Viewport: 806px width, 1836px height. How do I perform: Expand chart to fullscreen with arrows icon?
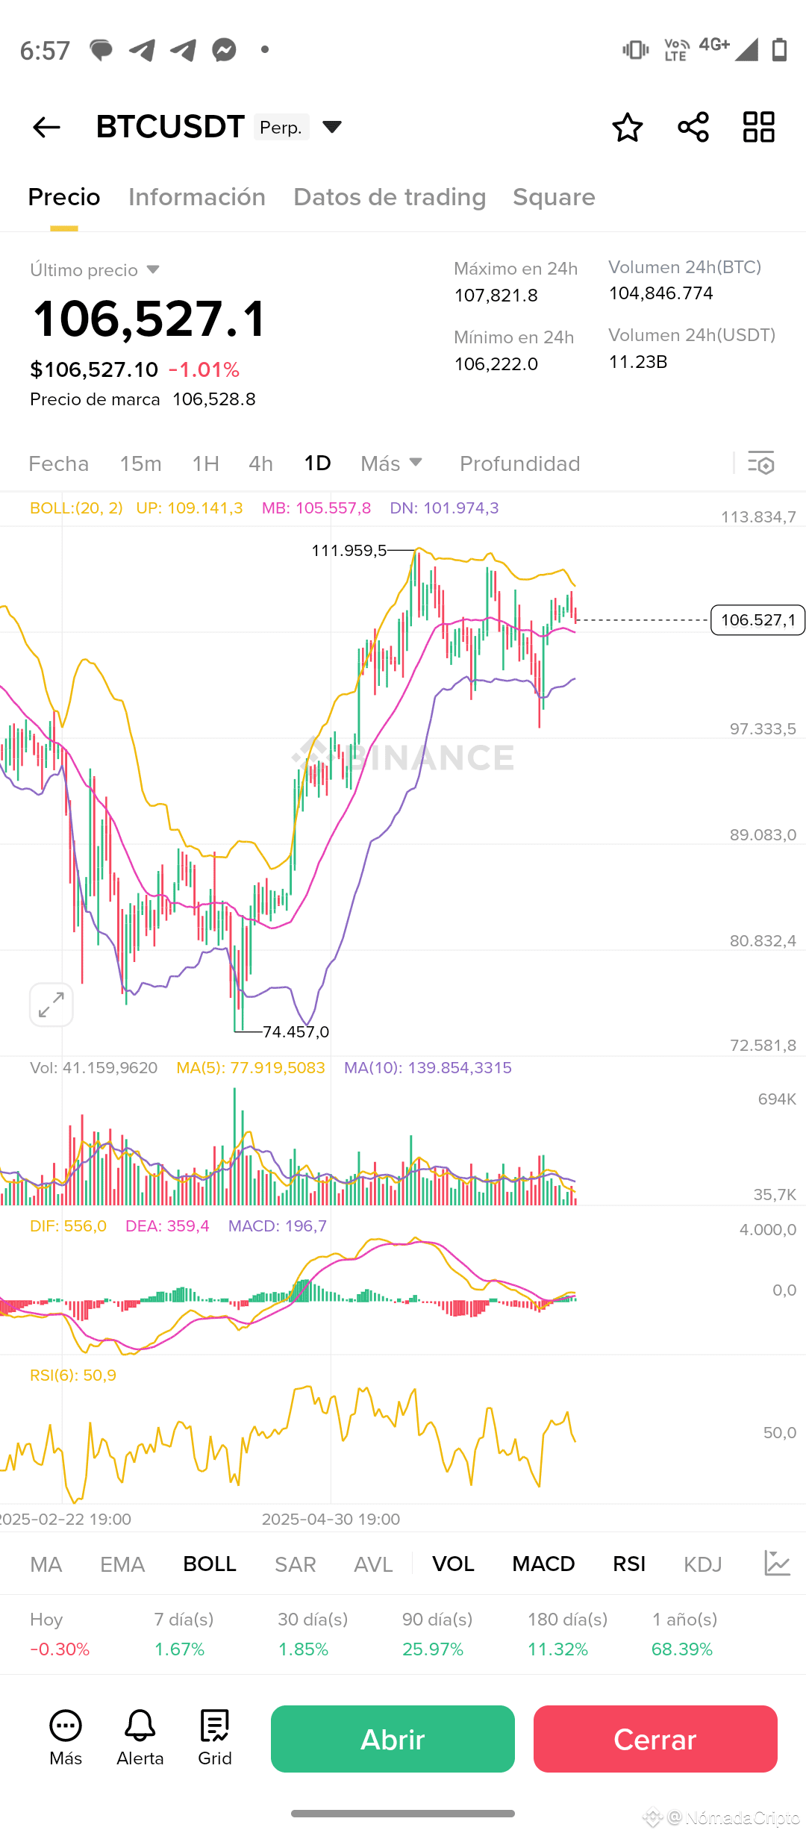coord(51,1005)
